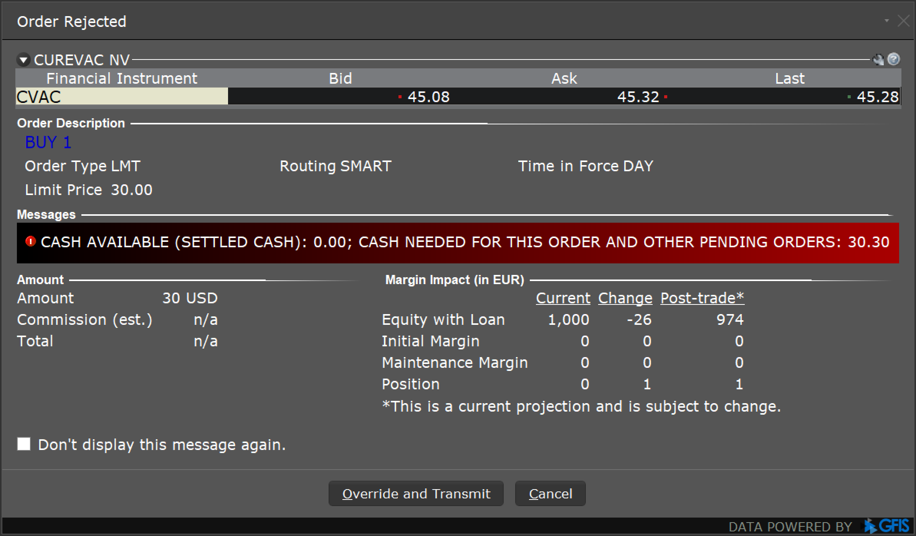Click the Post-trade* underlined heading
Screen dimensions: 916x536
[x=702, y=298]
